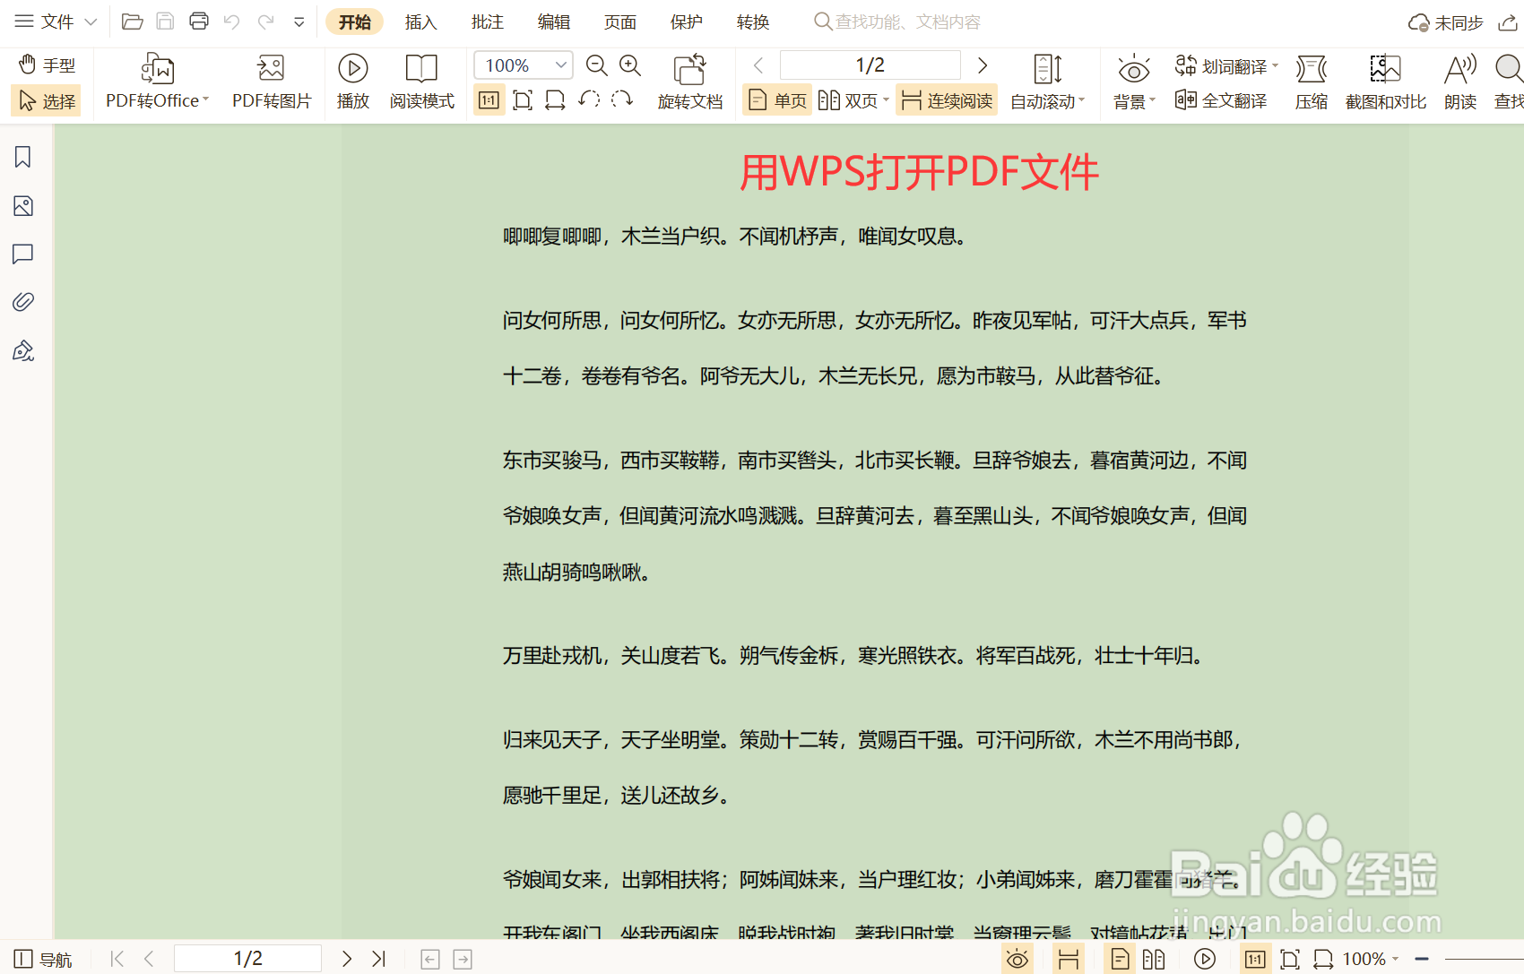Click the zoom slider minus button
The width and height of the screenshot is (1524, 974).
[1422, 959]
